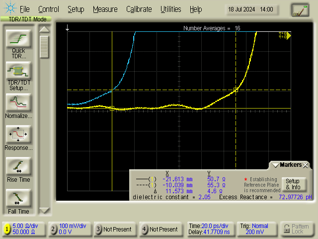This screenshot has width=318, height=239.
Task: Click the Establishing Reference Plane recommendation text
Action: [262, 185]
